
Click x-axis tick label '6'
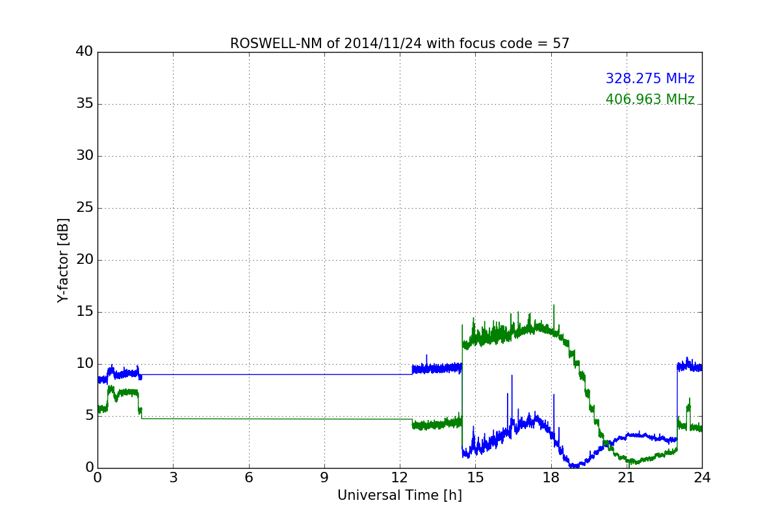(248, 478)
